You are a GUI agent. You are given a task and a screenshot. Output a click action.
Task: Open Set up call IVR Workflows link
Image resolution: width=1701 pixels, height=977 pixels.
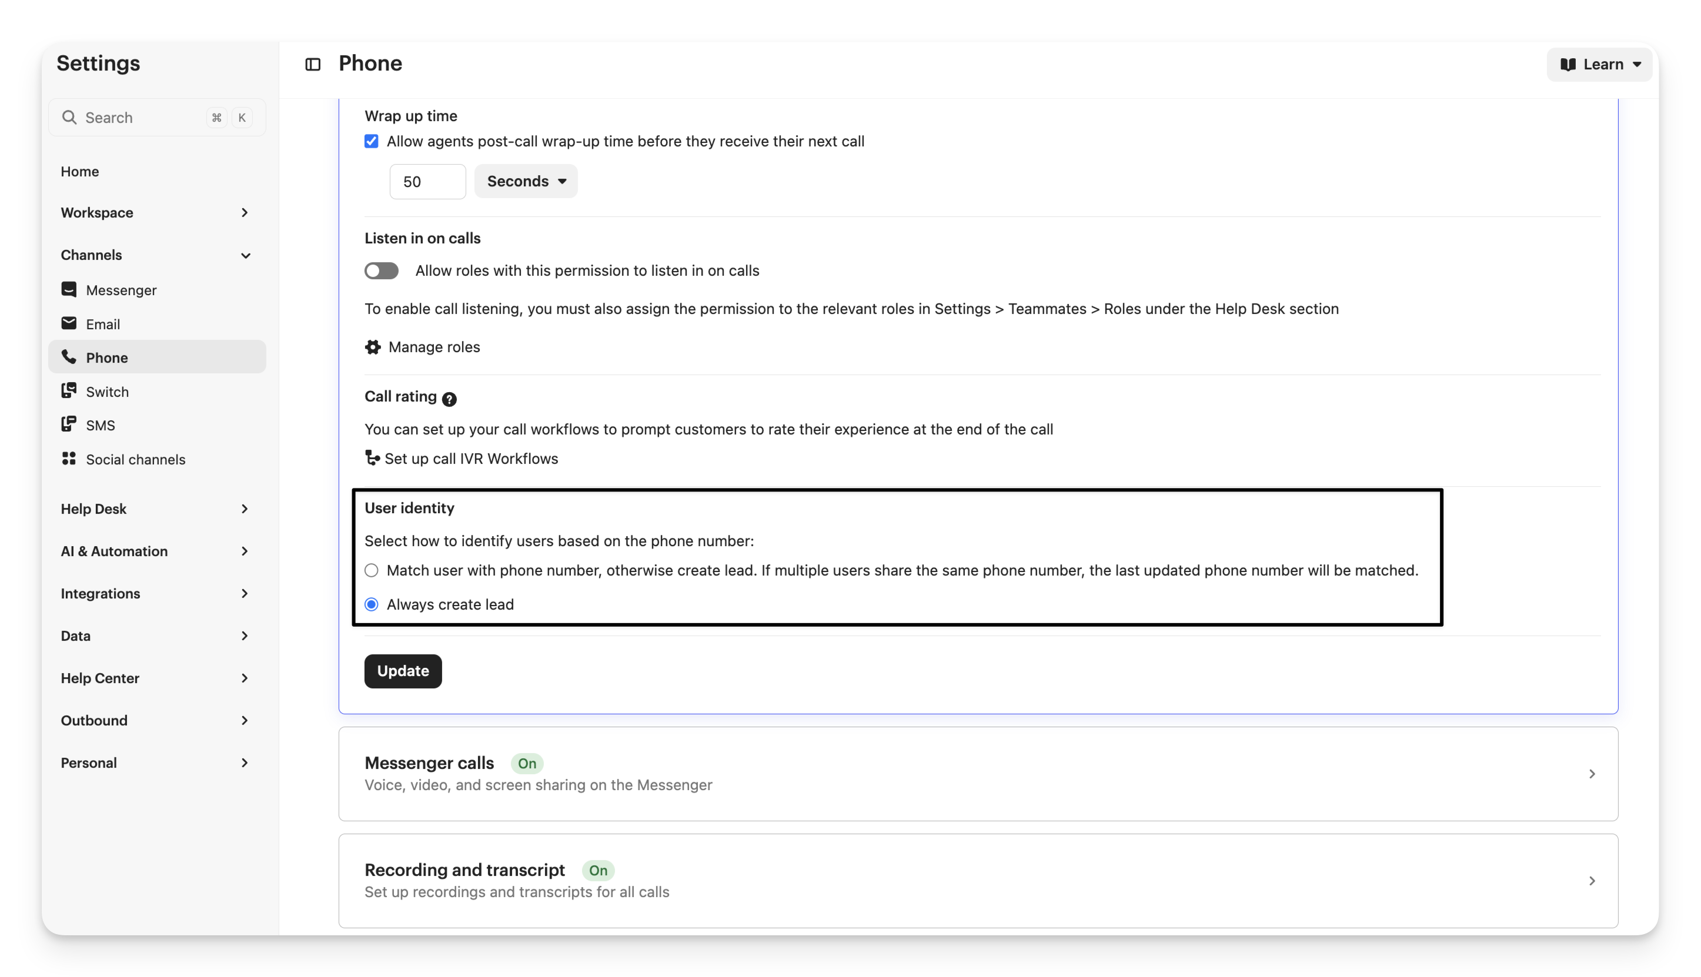[470, 459]
